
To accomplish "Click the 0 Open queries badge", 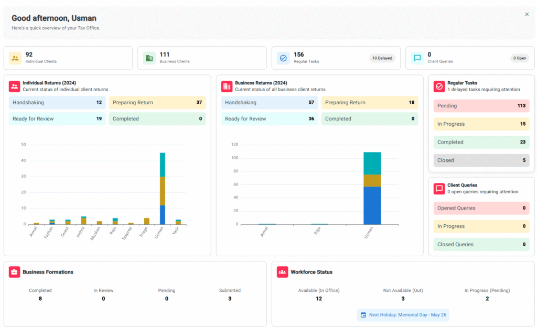I will 519,58.
